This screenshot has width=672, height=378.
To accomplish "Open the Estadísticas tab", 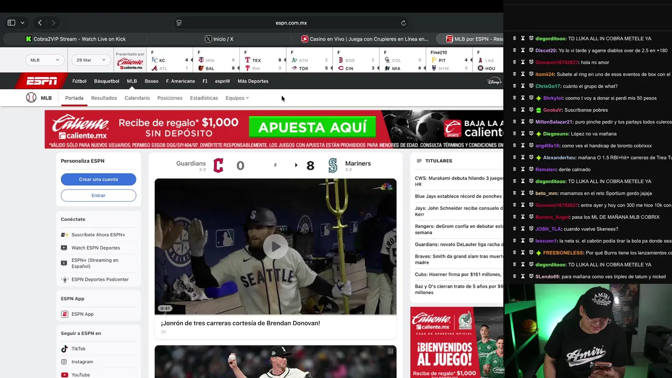I will [x=204, y=98].
